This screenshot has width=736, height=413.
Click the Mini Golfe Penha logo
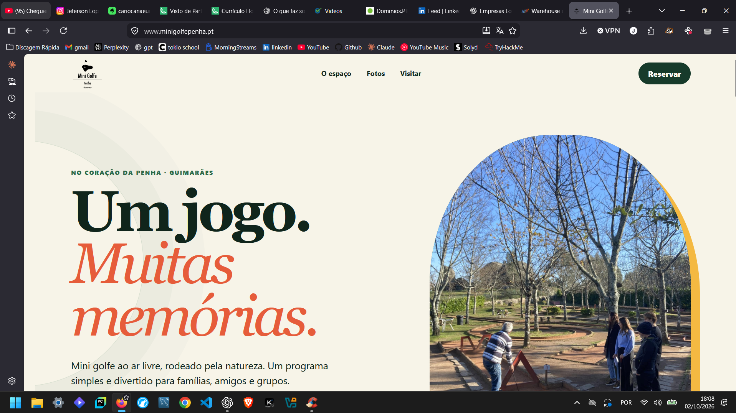[87, 74]
